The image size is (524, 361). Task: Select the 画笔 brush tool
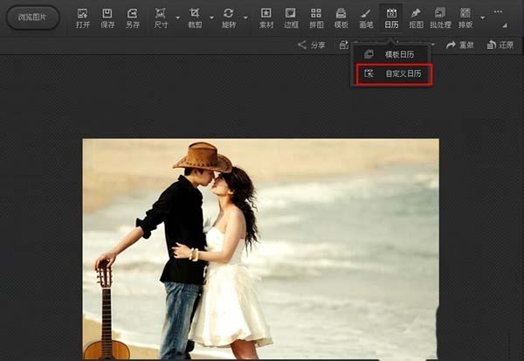[x=366, y=18]
